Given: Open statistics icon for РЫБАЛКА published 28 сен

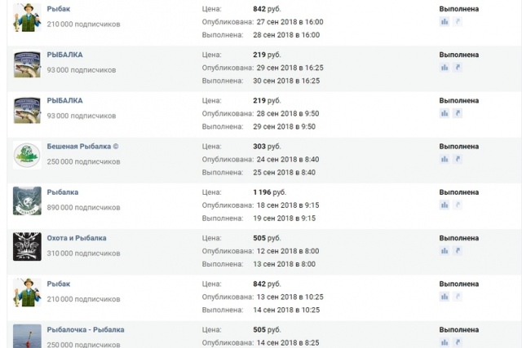Looking at the screenshot, I should (445, 113).
